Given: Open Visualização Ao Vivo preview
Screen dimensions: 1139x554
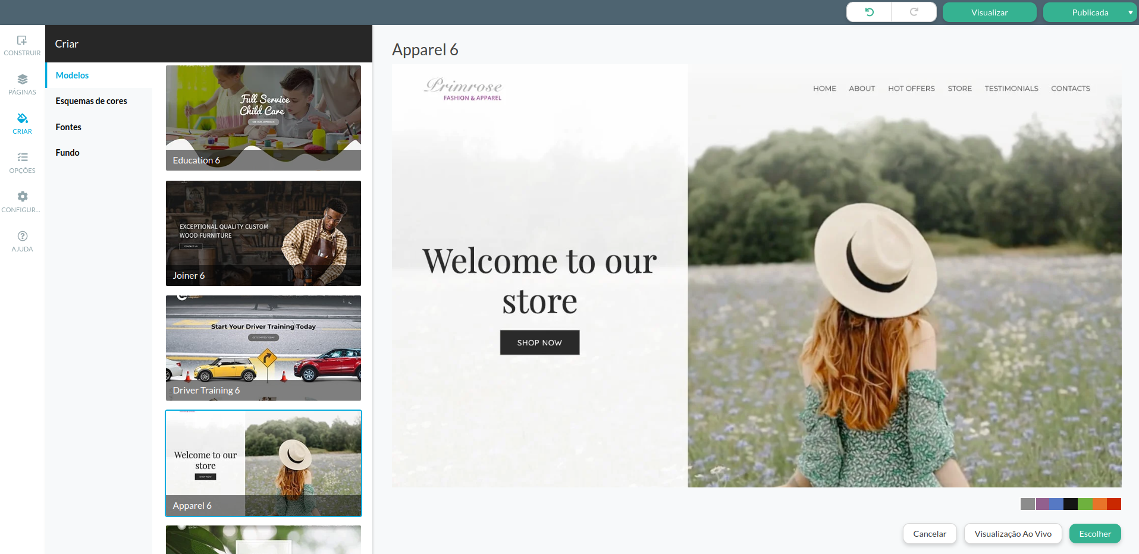Looking at the screenshot, I should point(1012,534).
